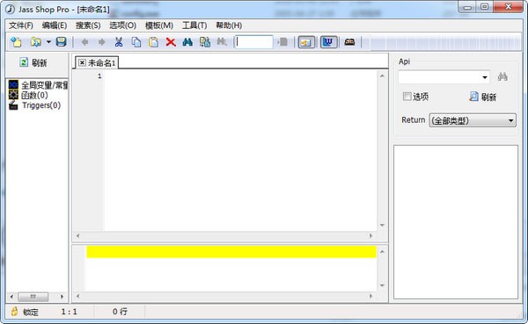The image size is (528, 324).
Task: Open the 帮助(H) menu
Action: 229,25
